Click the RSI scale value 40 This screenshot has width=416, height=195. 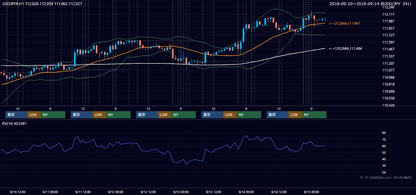tap(384, 159)
